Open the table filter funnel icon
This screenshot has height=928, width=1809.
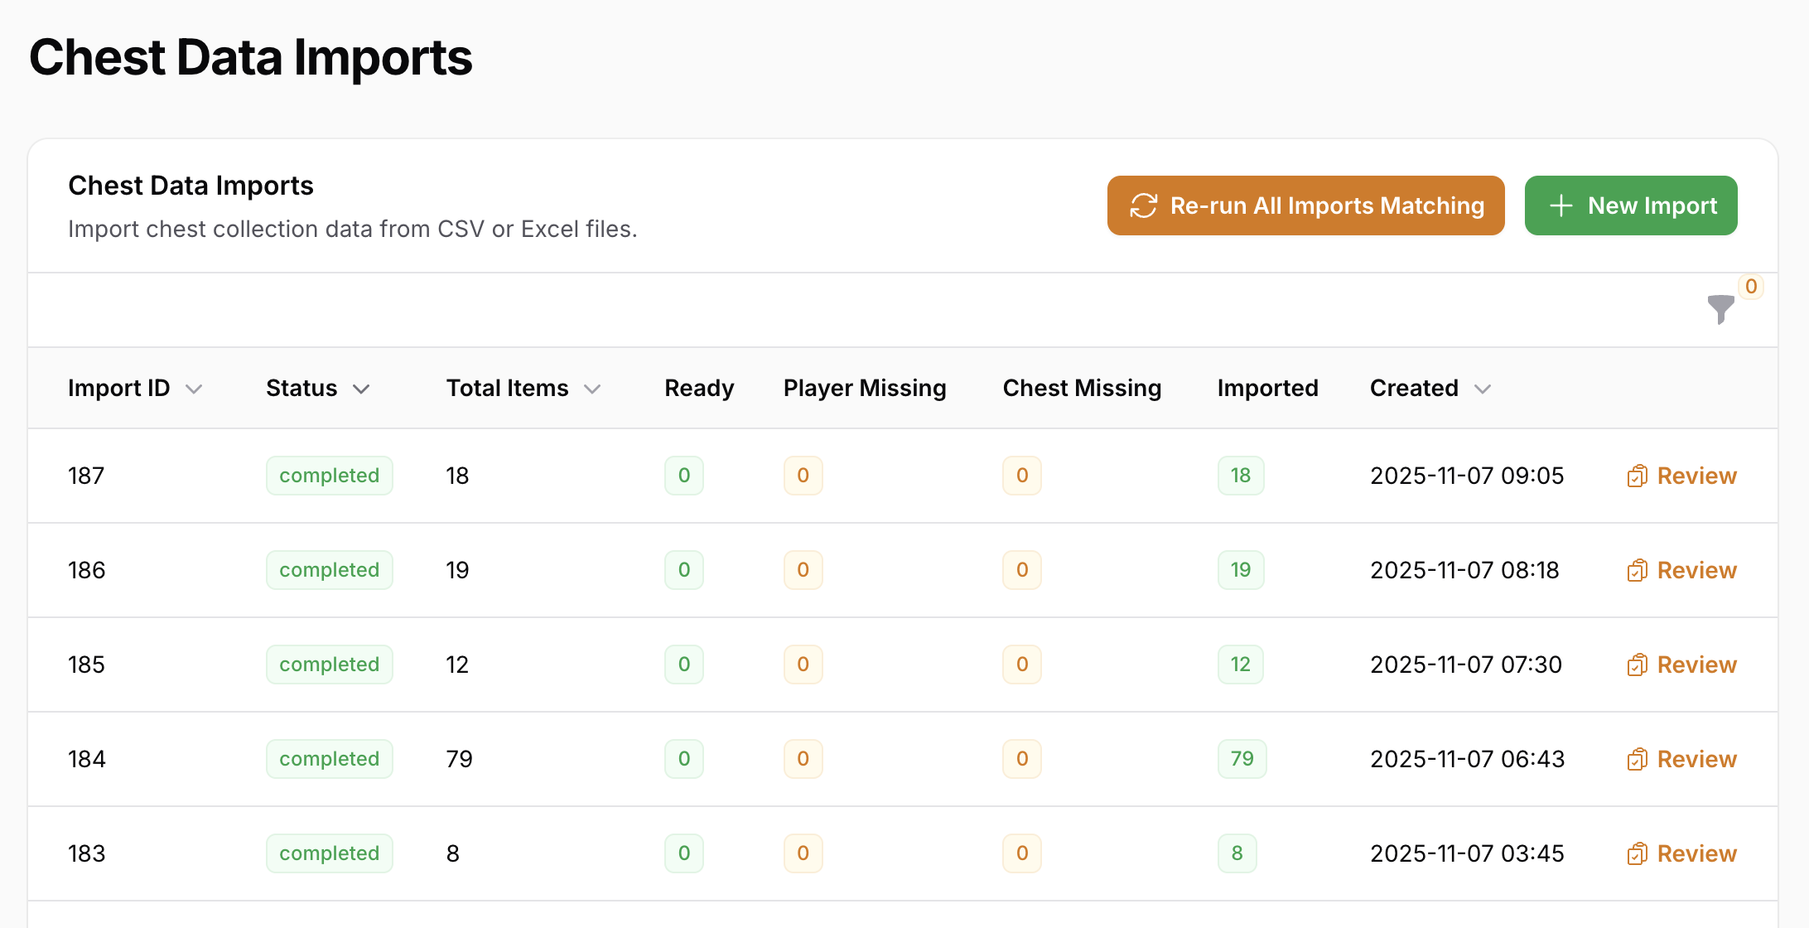tap(1720, 309)
